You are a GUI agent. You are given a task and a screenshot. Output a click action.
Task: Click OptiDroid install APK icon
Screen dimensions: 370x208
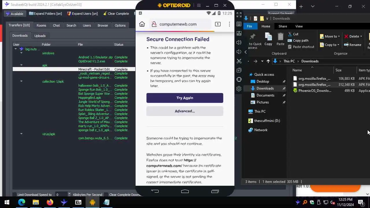click(239, 33)
